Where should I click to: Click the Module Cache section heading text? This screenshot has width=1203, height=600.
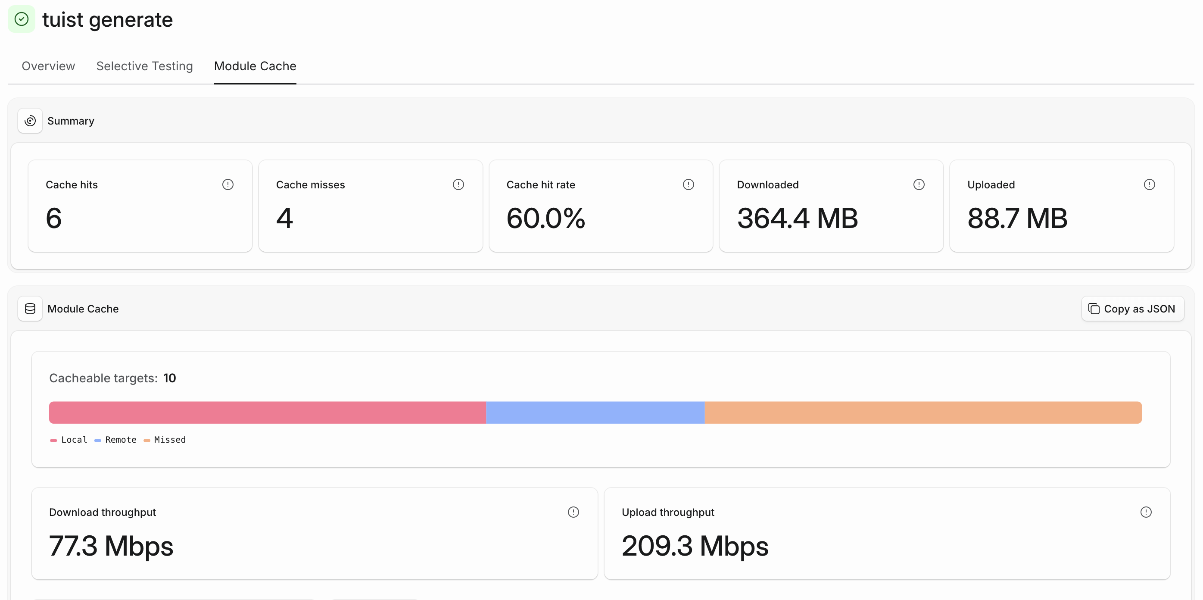click(83, 309)
